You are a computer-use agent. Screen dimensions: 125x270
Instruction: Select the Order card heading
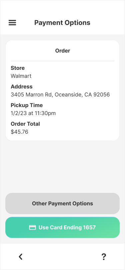tap(63, 51)
